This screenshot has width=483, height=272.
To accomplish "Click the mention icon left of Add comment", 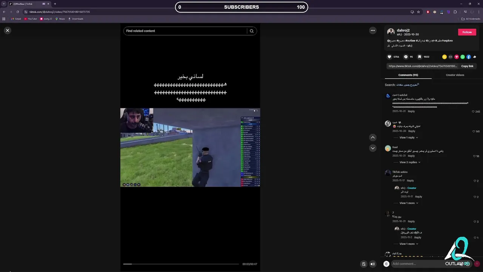I will 386,264.
